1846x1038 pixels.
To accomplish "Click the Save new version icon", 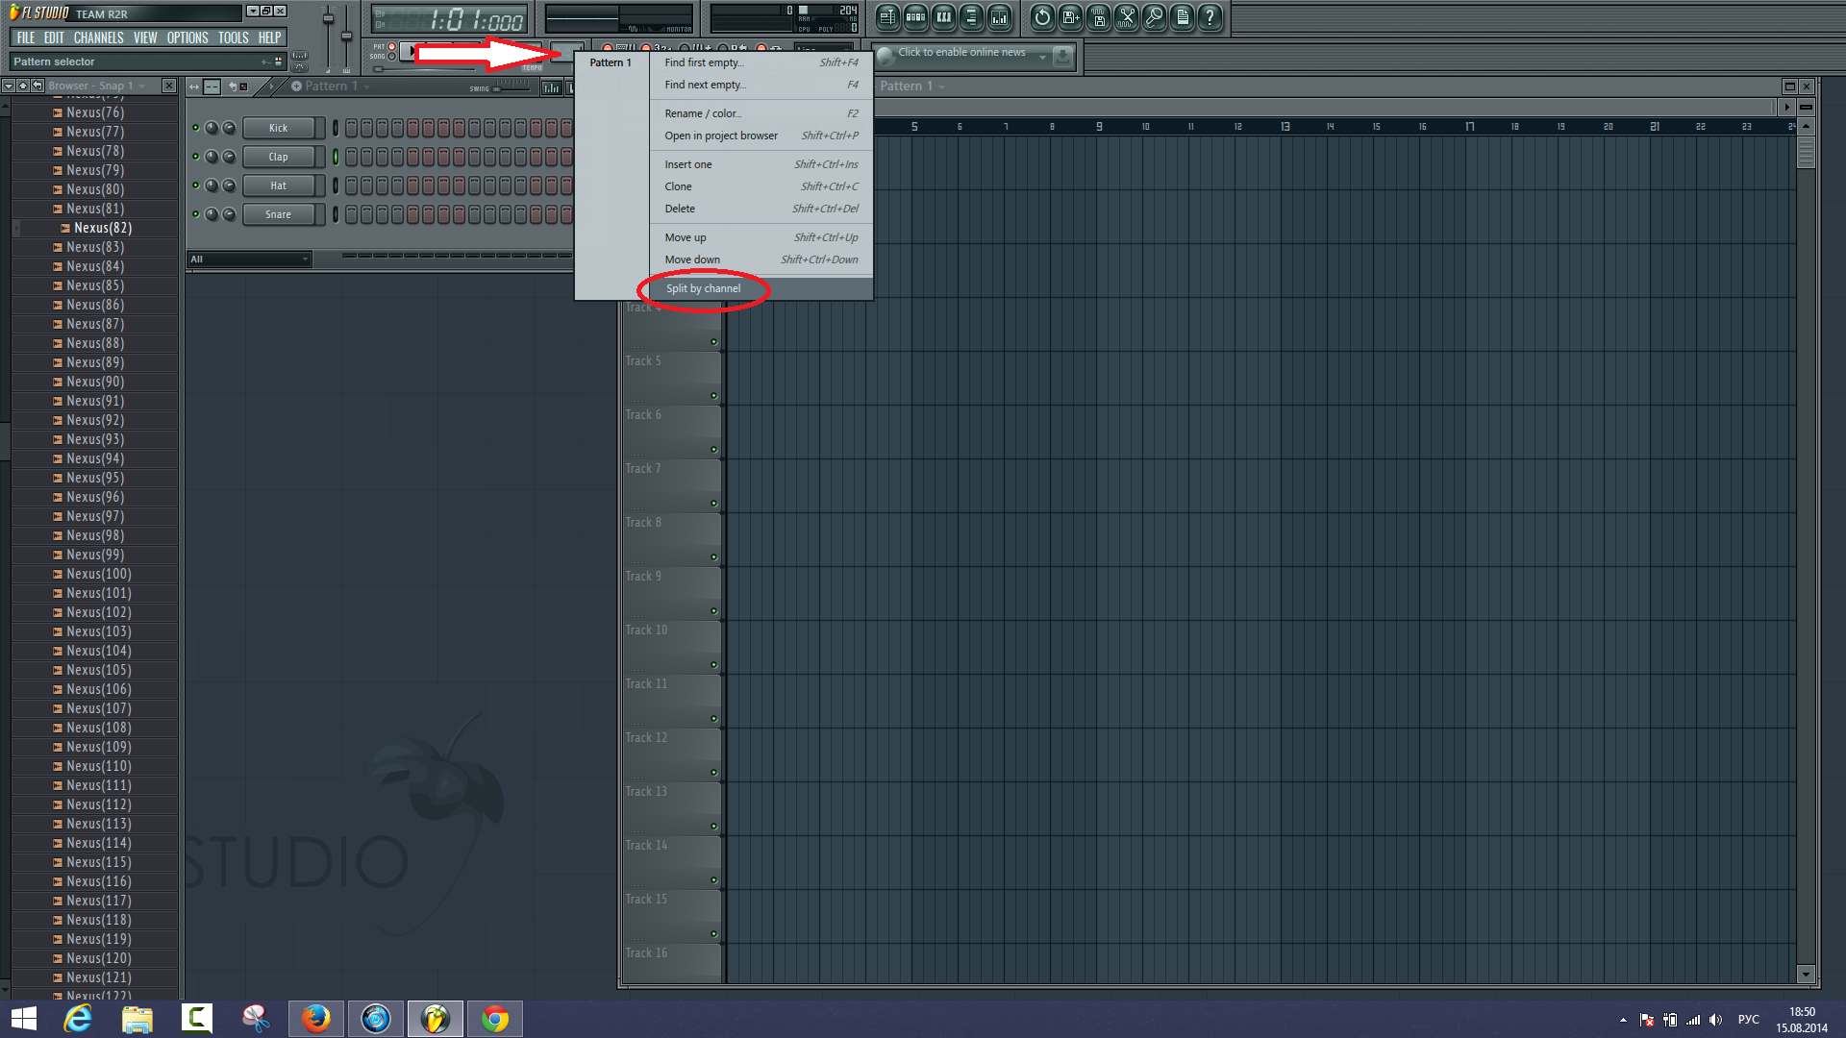I will [1070, 17].
